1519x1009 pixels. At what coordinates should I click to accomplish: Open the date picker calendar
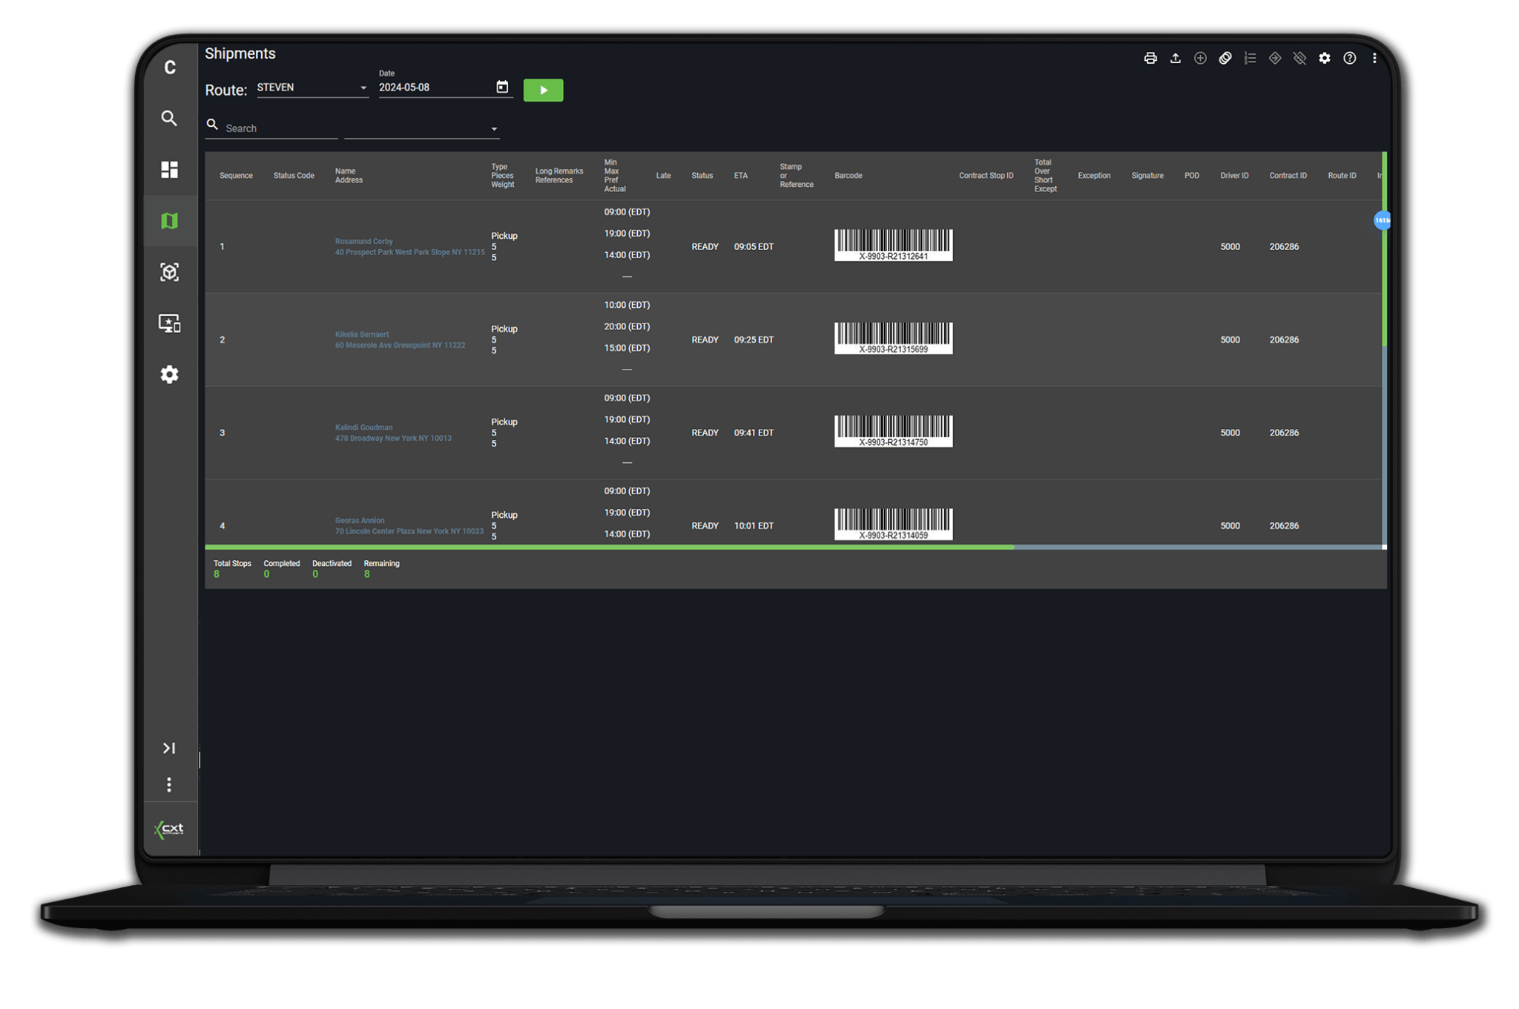(x=502, y=87)
